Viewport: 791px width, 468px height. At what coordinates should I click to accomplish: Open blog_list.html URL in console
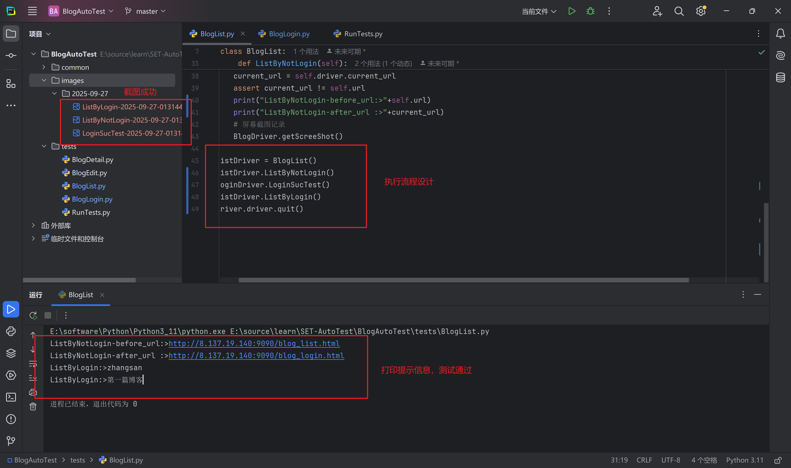(x=254, y=343)
